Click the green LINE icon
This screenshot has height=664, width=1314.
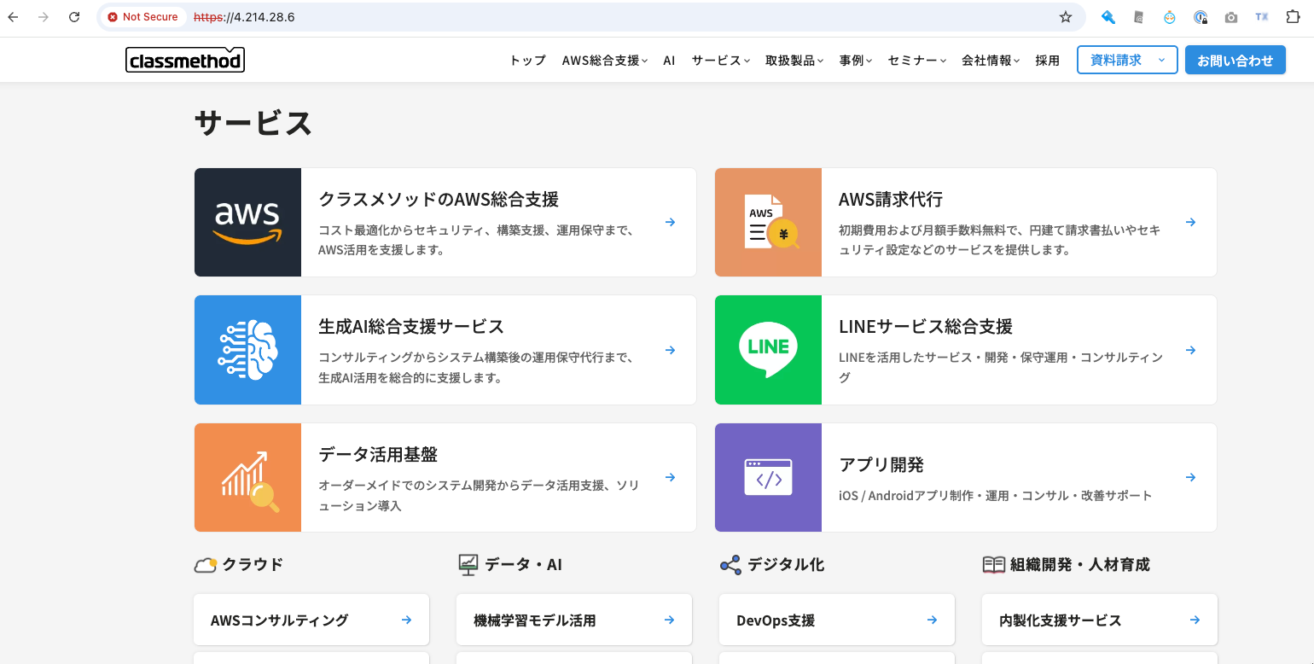768,350
